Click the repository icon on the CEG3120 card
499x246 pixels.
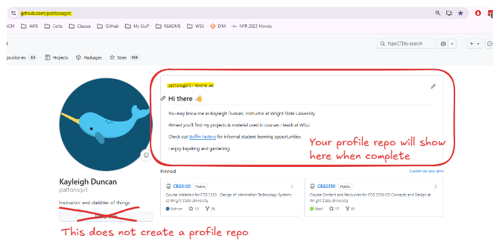tap(168, 187)
